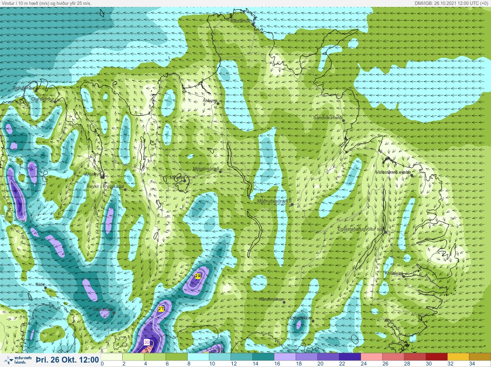Screen dimensions: 491x367
Task: Click the yellow gust marker showing 27
Action: (161, 309)
